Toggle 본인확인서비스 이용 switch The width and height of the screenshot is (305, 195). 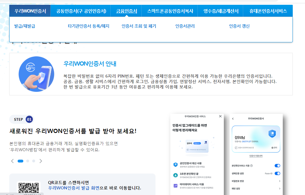tap(277, 166)
